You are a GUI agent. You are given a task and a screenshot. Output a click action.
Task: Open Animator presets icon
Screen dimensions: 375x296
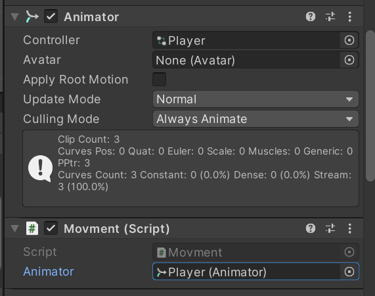click(x=330, y=16)
